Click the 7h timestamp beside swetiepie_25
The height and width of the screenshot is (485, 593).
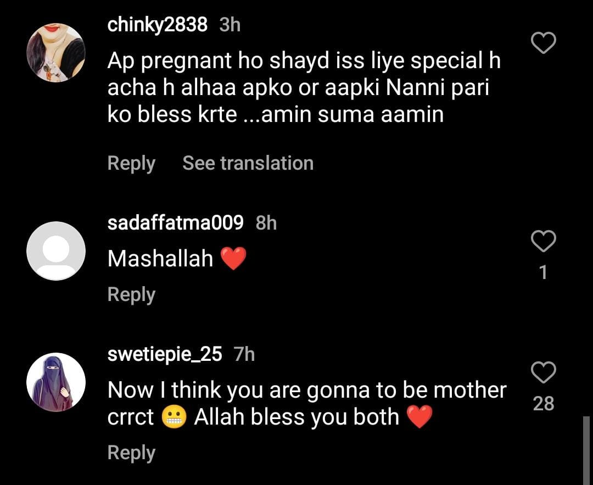click(x=244, y=354)
